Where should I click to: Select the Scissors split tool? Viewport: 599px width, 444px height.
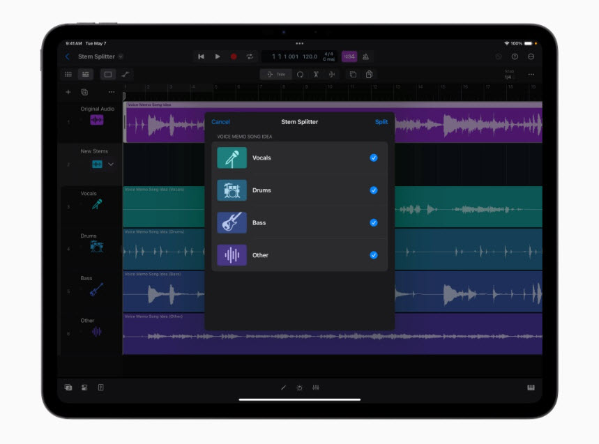point(316,74)
